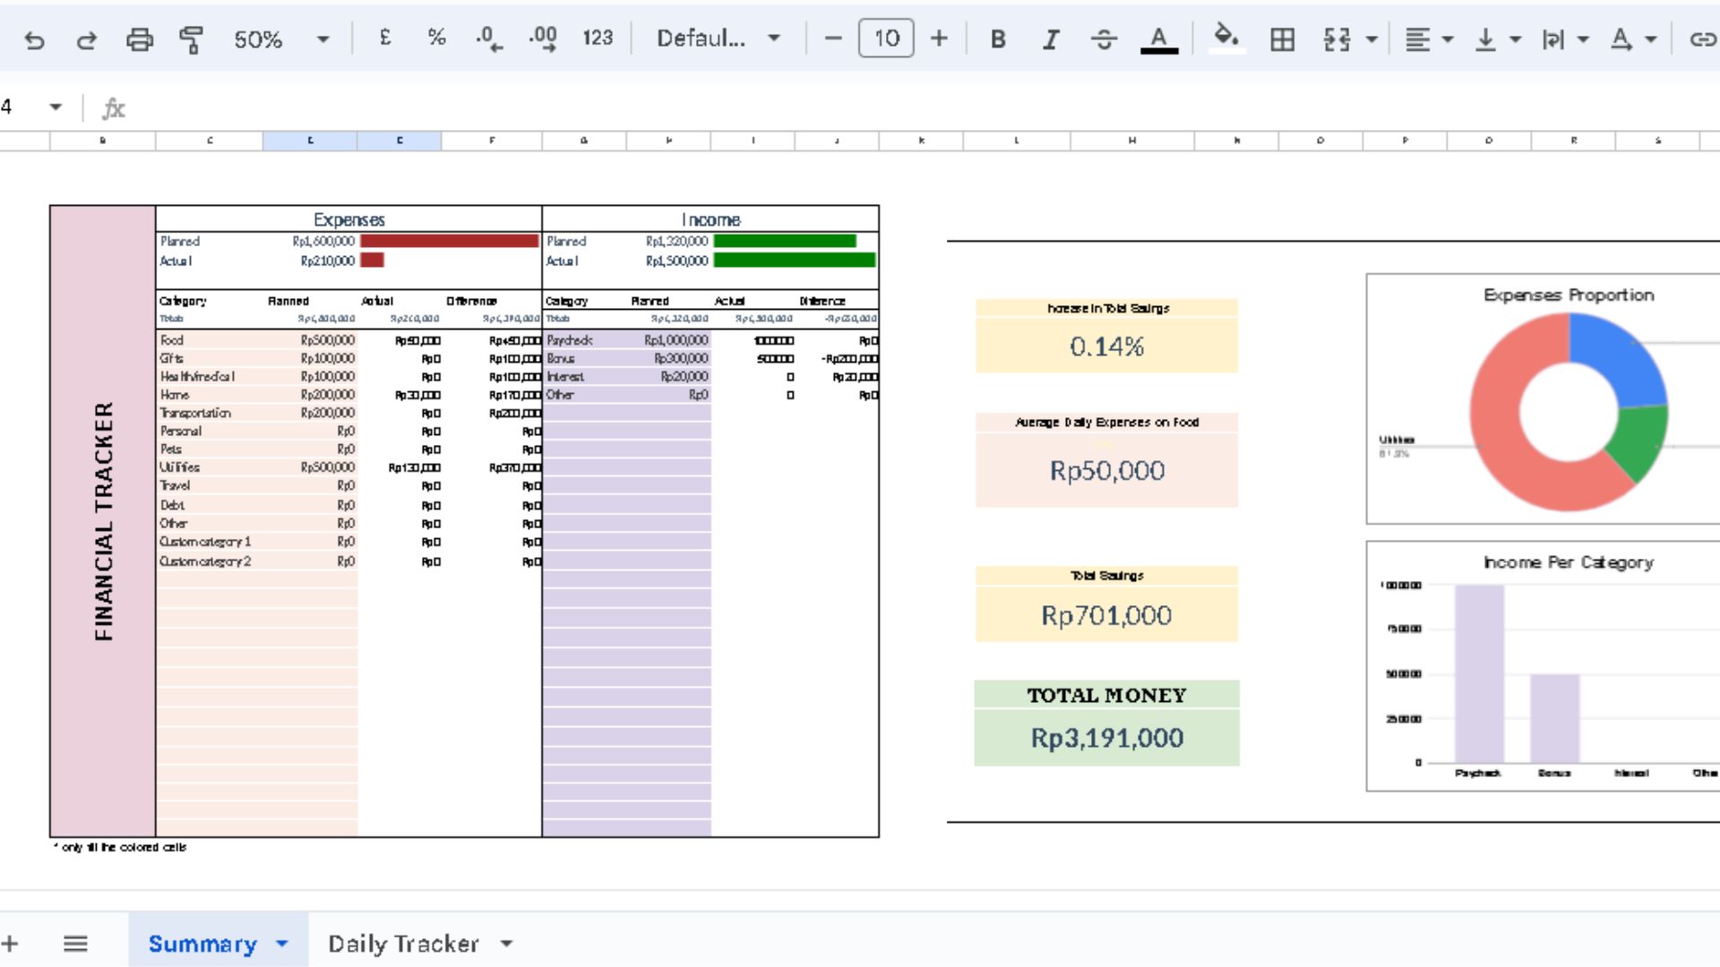Open the name box dropdown arrow
This screenshot has width=1720, height=967.
point(56,107)
